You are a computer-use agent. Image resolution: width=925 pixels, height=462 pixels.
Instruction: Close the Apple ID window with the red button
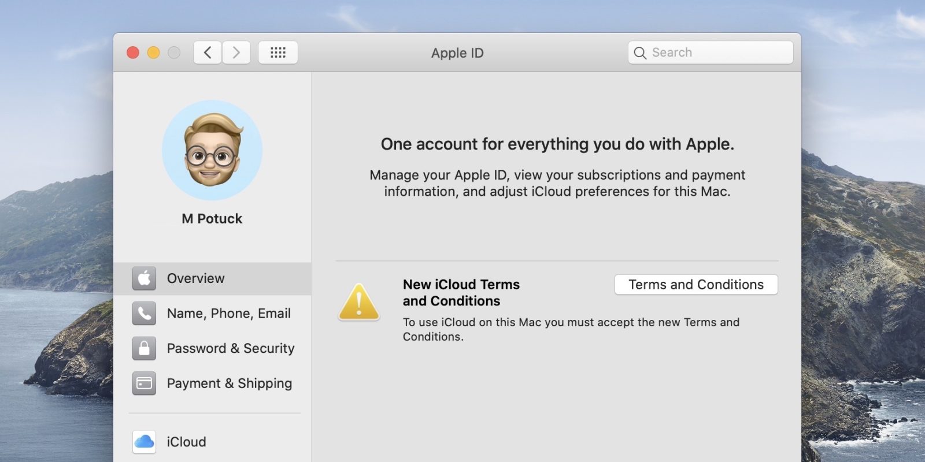(133, 53)
